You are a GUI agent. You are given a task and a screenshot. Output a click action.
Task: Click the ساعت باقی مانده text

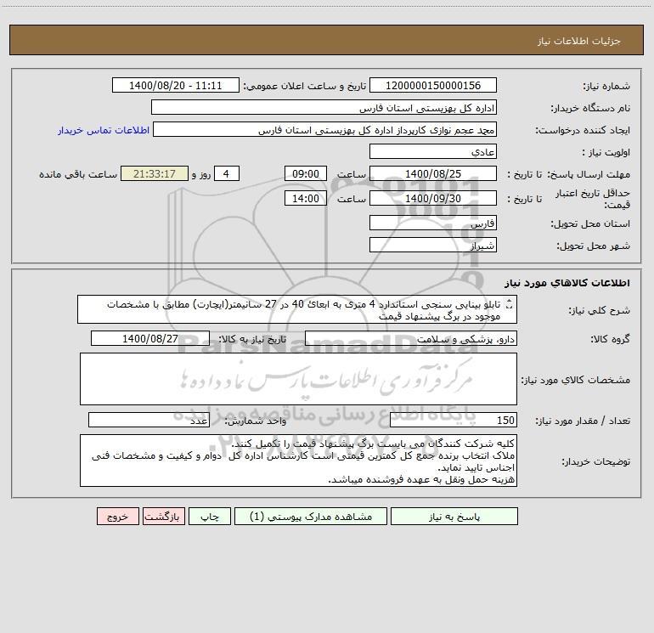click(x=78, y=174)
